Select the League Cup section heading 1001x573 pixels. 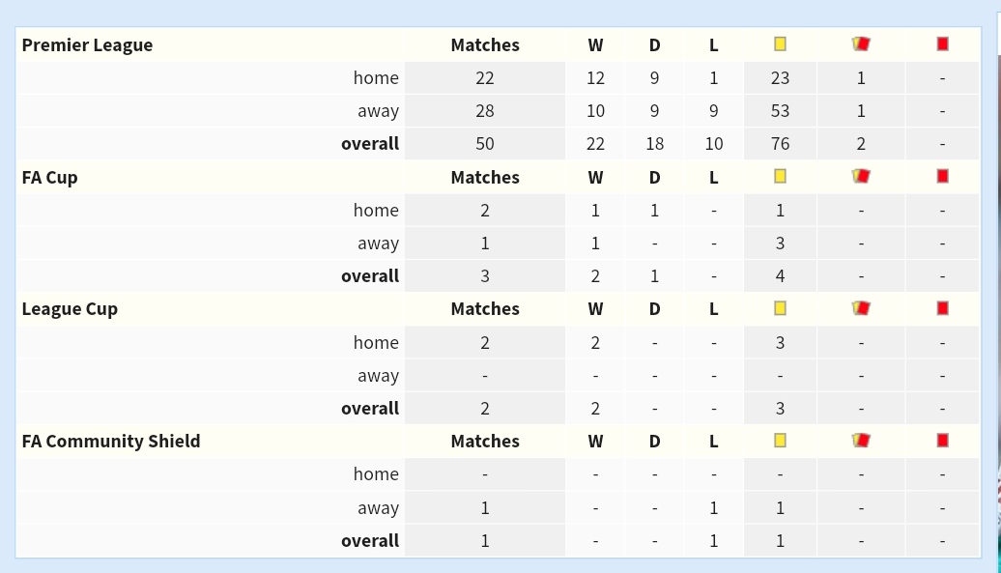coord(70,309)
